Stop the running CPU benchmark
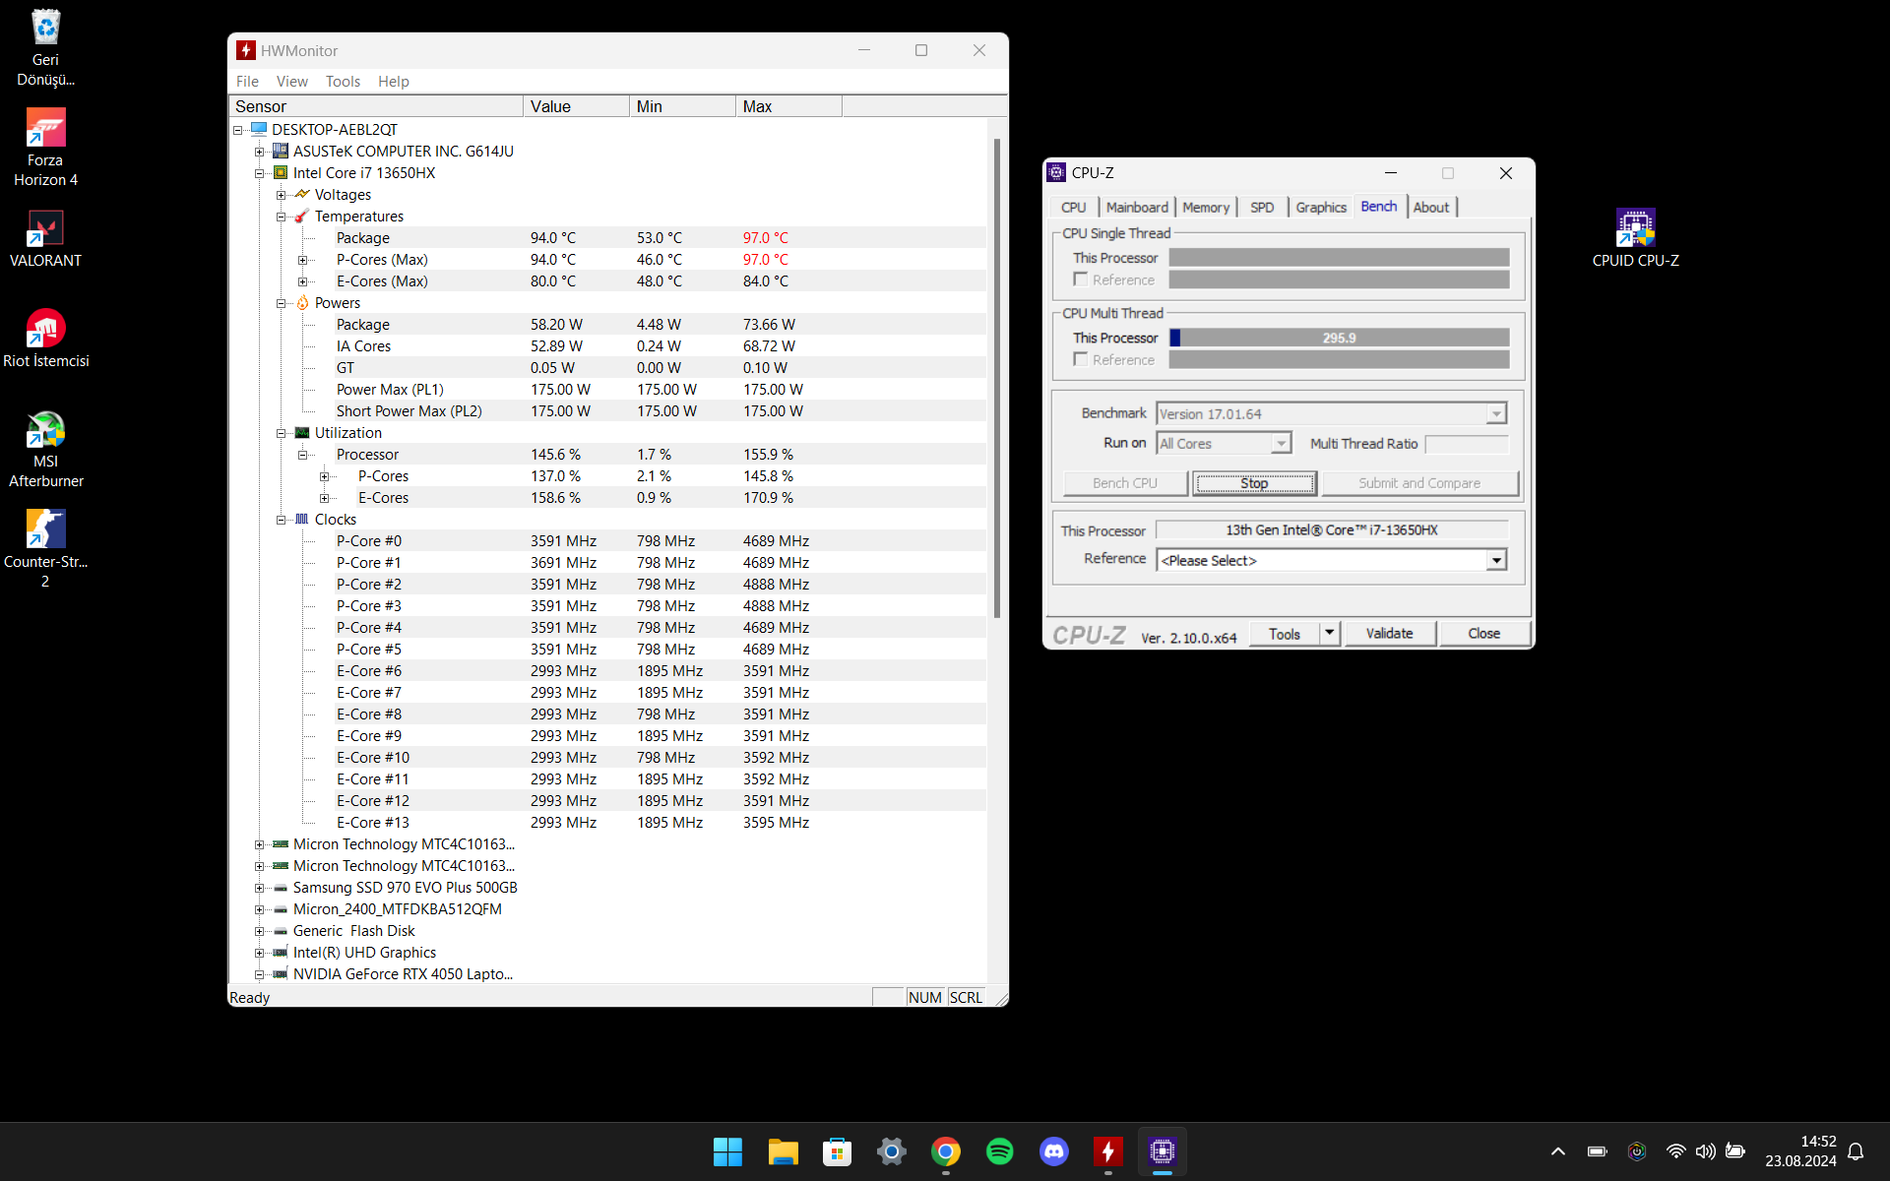Viewport: 1890px width, 1181px height. pyautogui.click(x=1254, y=483)
